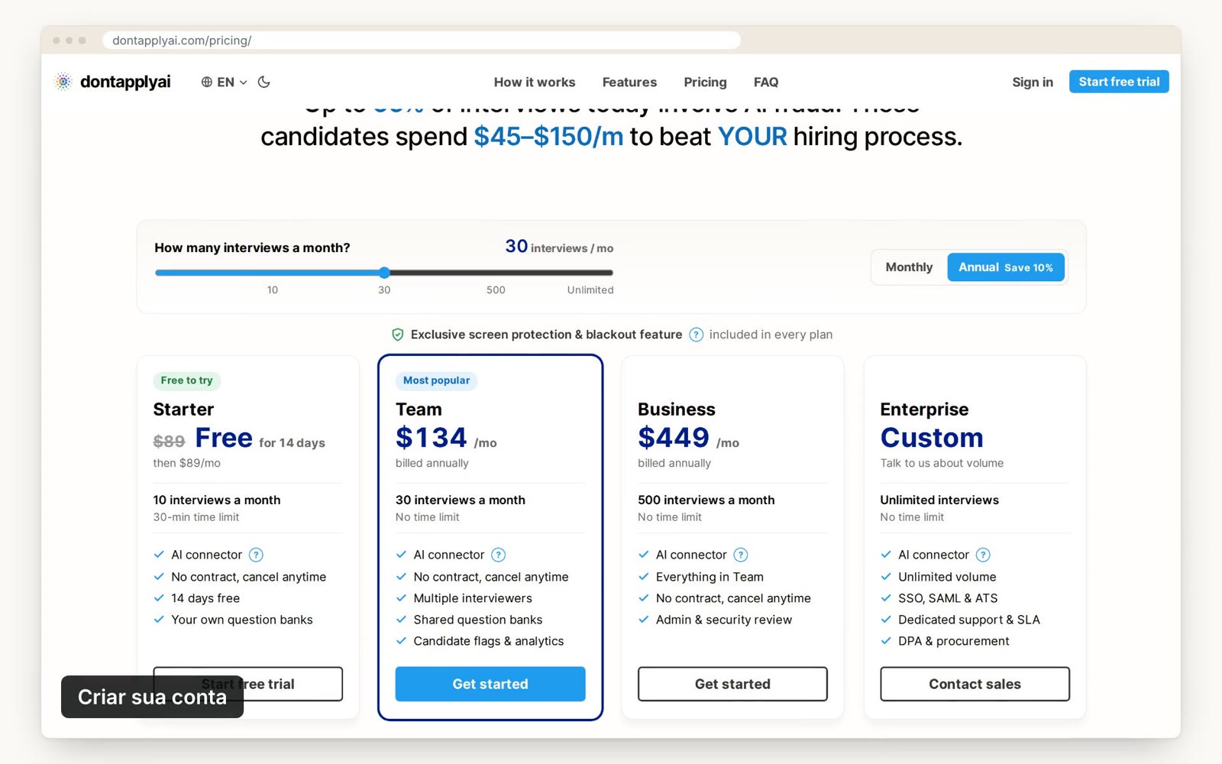Click Business plan AI connector help icon
This screenshot has height=764, width=1222.
click(741, 555)
